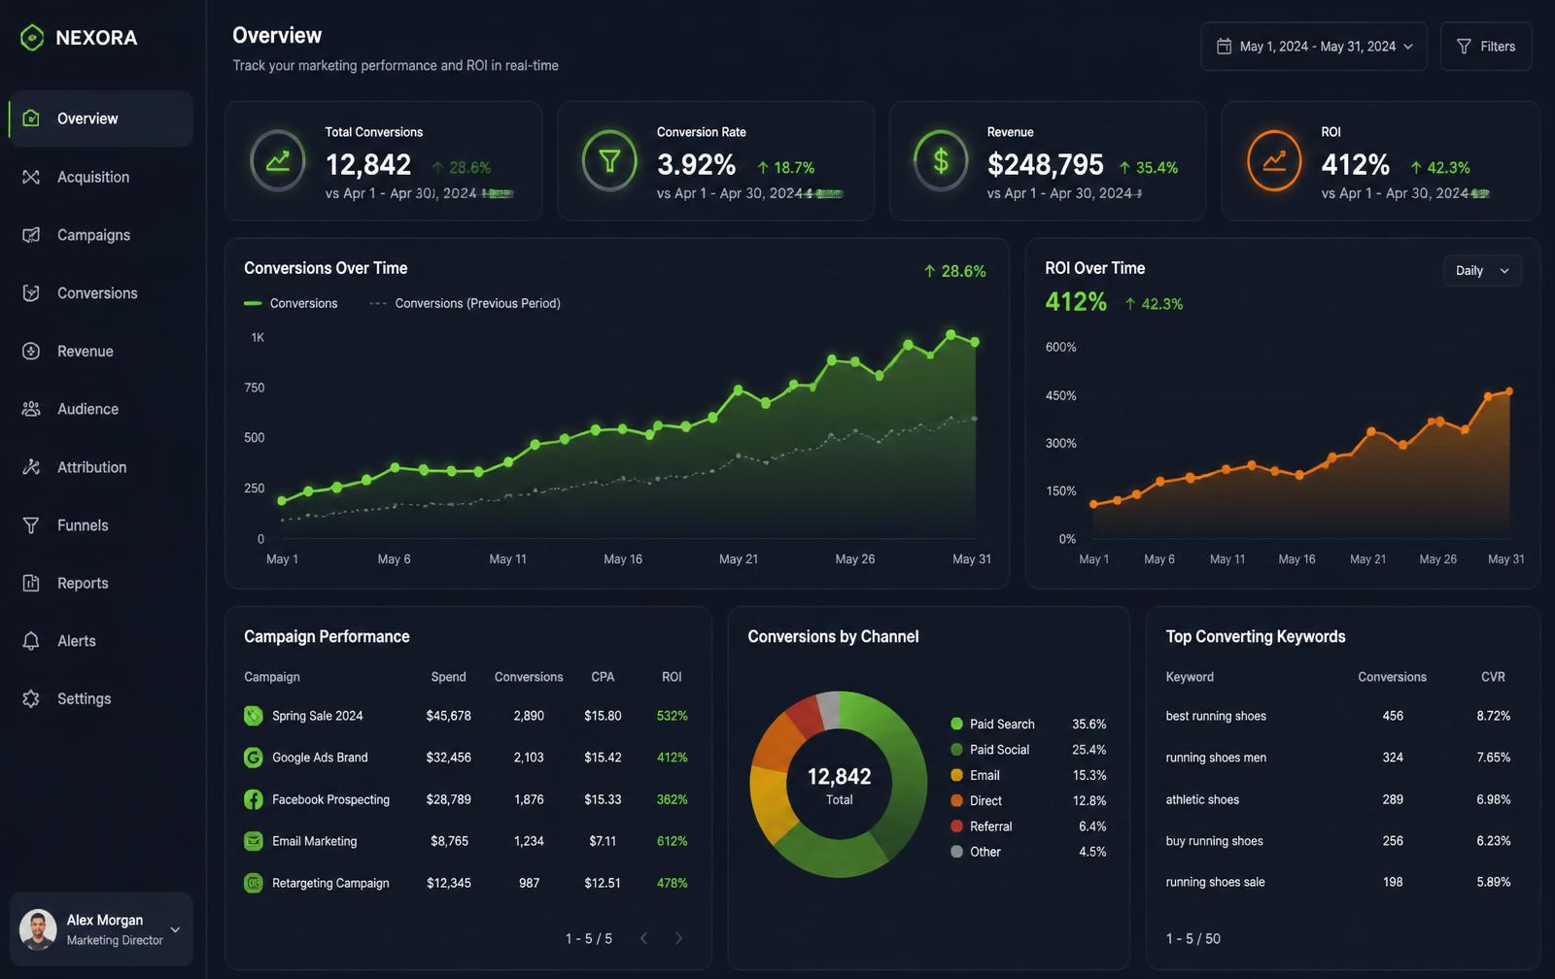
Task: Open the Overview menu item
Action: pos(101,118)
